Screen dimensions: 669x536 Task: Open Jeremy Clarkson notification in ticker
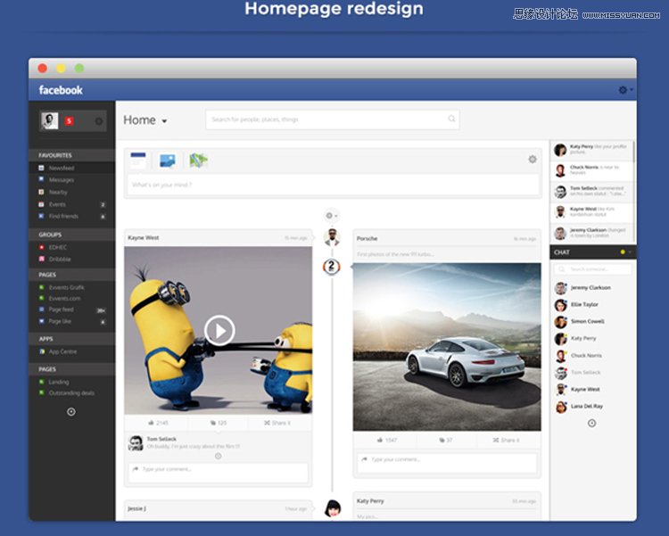(591, 233)
